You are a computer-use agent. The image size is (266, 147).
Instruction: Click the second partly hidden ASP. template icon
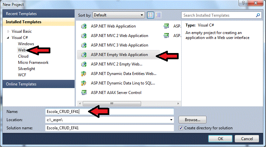tap(166, 36)
